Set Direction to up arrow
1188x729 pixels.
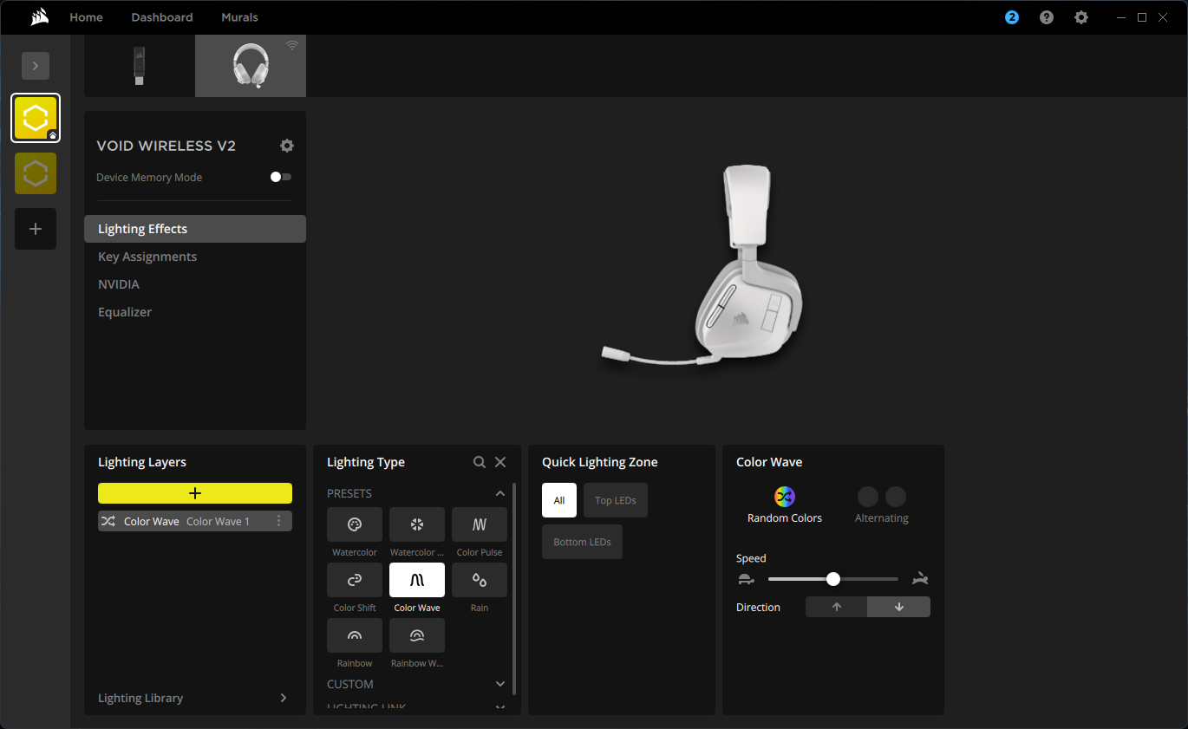tap(837, 607)
